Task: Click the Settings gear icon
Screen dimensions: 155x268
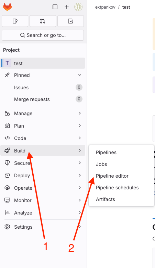Action: tap(7, 227)
